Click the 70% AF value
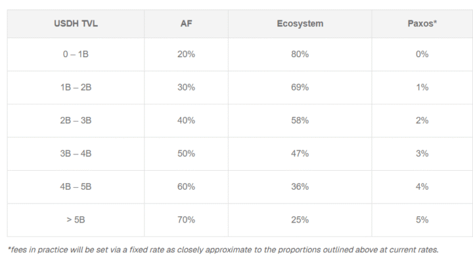 (x=186, y=220)
